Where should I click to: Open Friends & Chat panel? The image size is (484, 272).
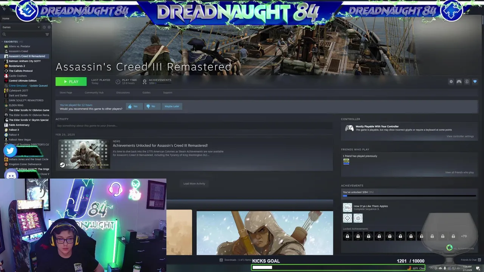tap(470, 260)
